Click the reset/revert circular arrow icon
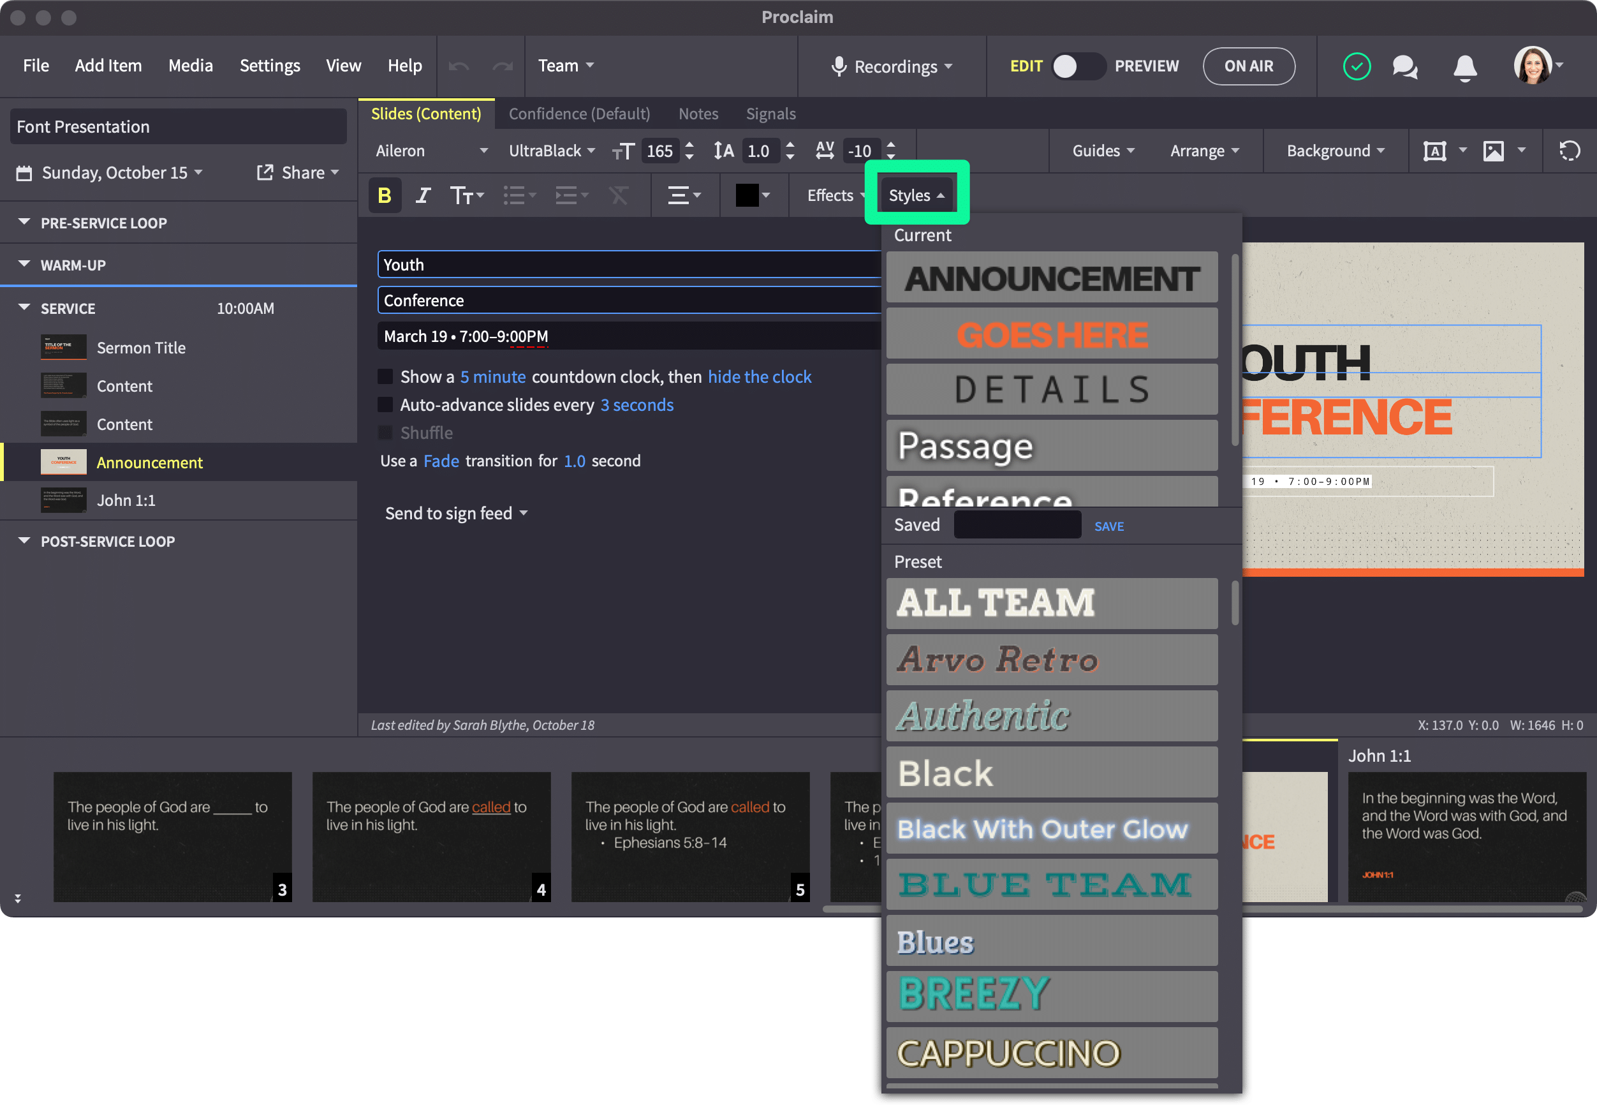Viewport: 1597px width, 1105px height. (x=1570, y=151)
